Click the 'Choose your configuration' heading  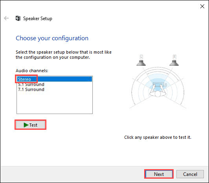coord(52,38)
